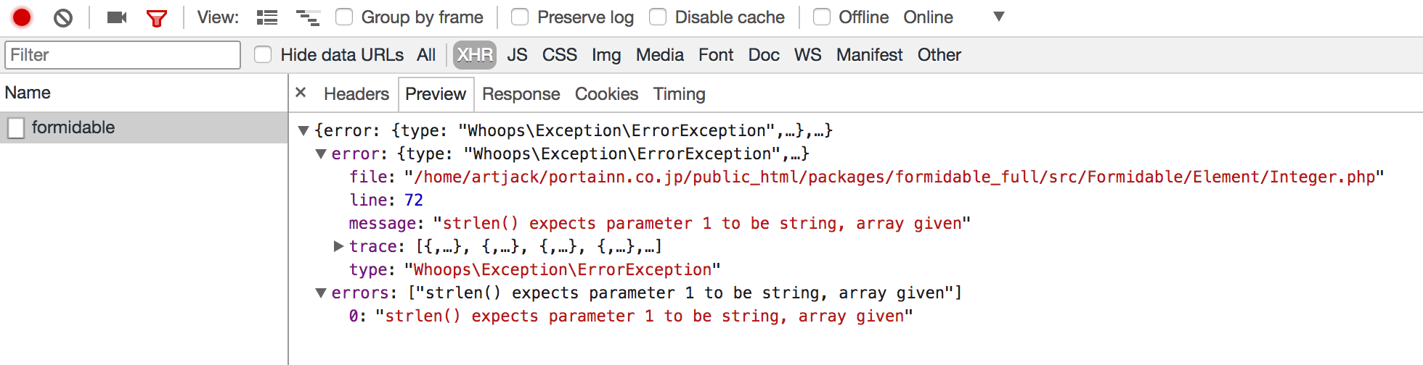Click into the Filter text field
The height and width of the screenshot is (365, 1423).
click(123, 55)
